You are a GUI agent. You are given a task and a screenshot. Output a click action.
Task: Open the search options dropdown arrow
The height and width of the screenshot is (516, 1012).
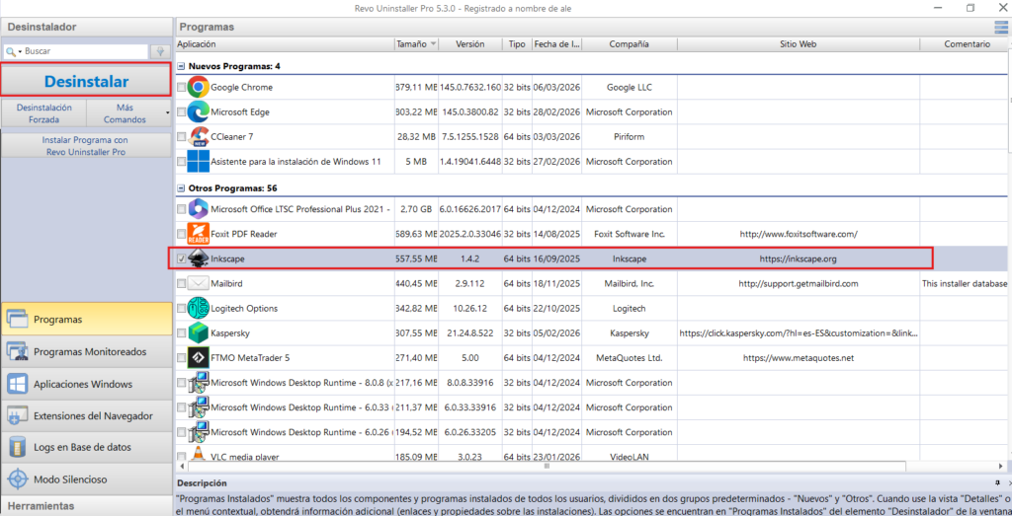20,51
